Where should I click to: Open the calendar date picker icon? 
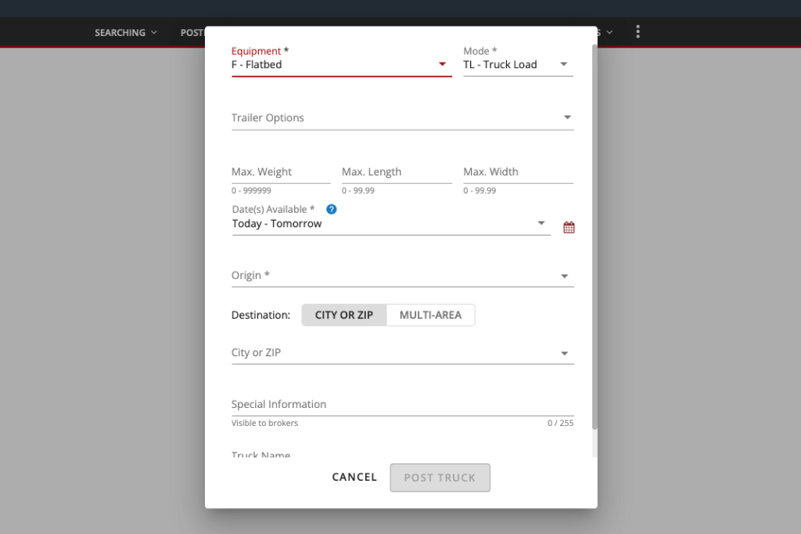(569, 227)
